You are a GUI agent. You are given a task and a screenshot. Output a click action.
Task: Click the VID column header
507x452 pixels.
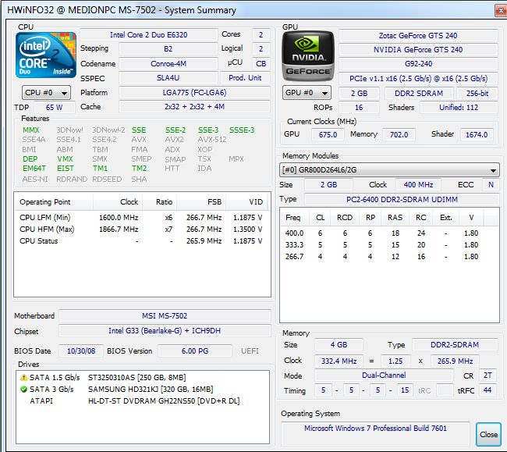[247, 202]
